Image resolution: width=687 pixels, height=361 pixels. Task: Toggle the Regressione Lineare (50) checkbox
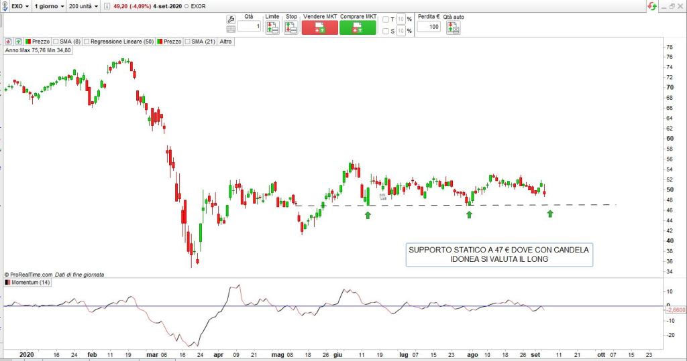coord(87,41)
